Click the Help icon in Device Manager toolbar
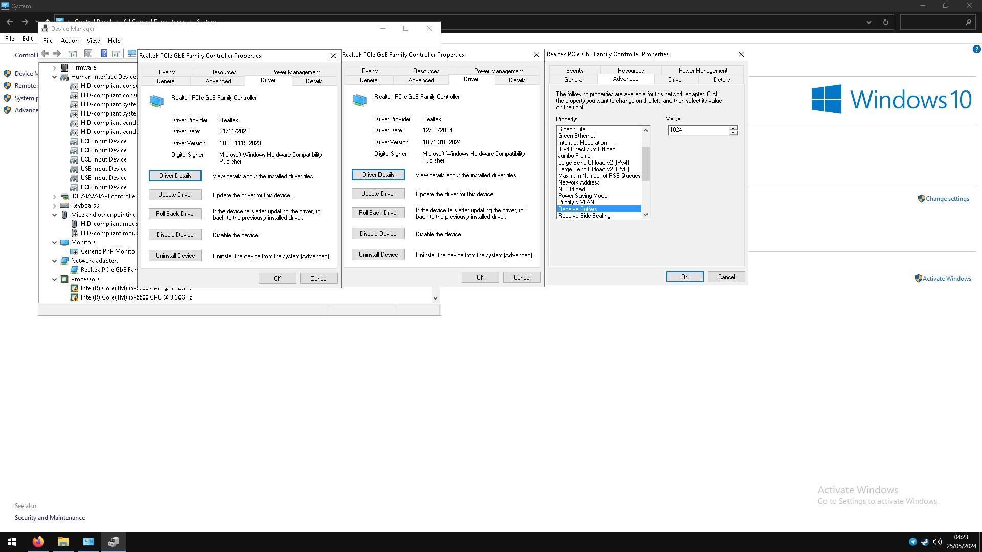Screen dimensions: 982x552 click(104, 54)
